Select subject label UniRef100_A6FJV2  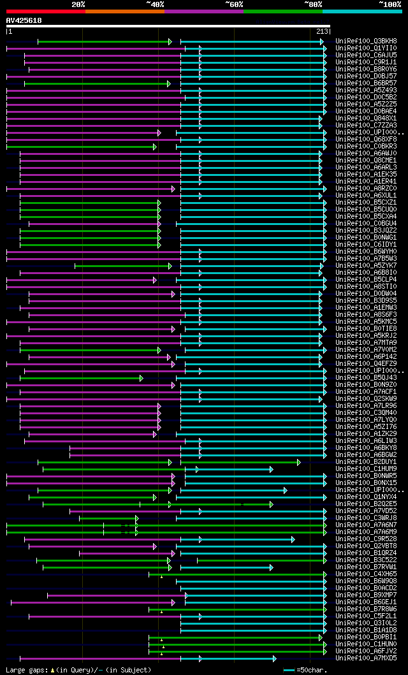pos(367,651)
